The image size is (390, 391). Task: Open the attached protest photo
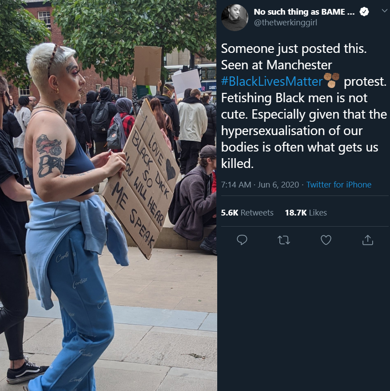click(108, 195)
